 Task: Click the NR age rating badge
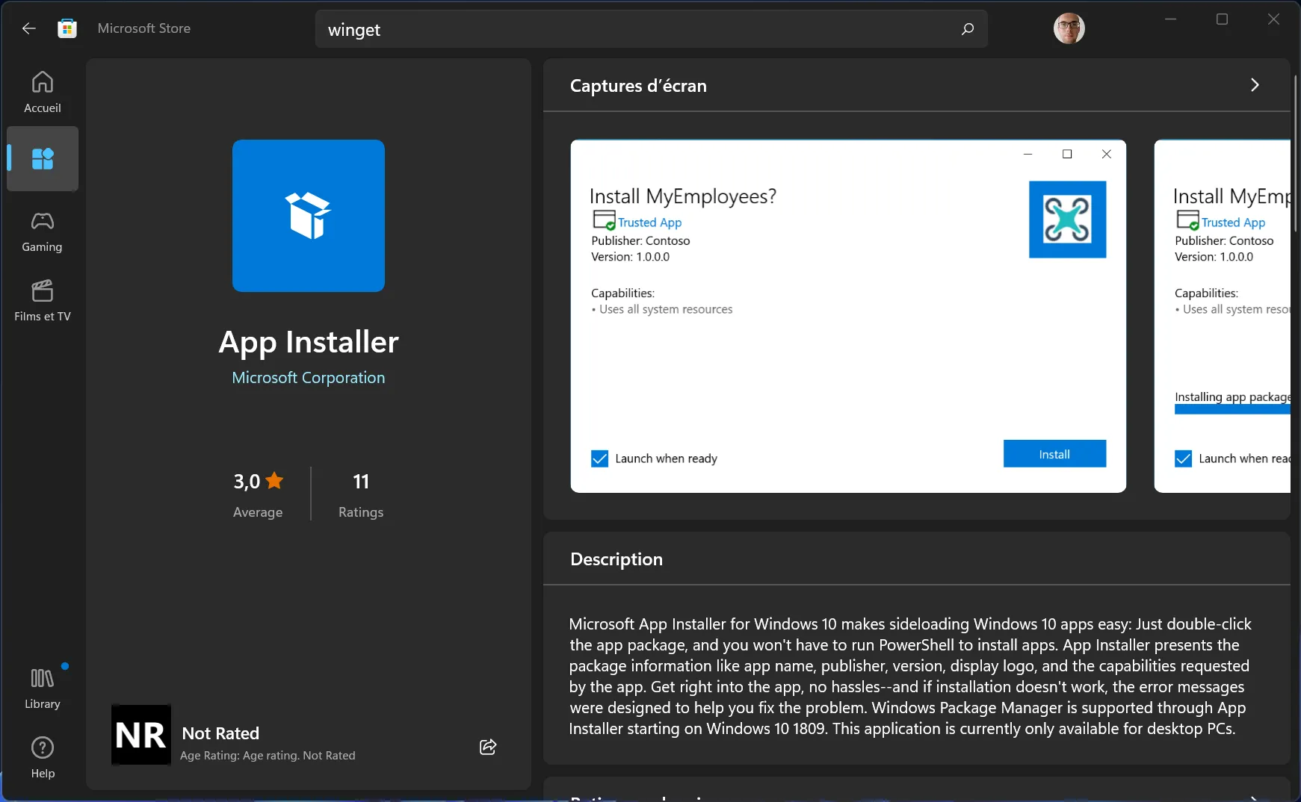141,735
